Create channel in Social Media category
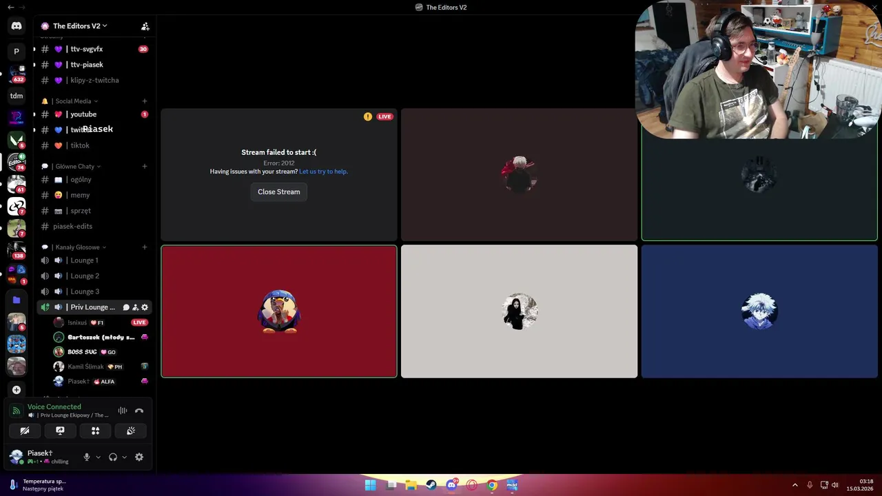 145,101
